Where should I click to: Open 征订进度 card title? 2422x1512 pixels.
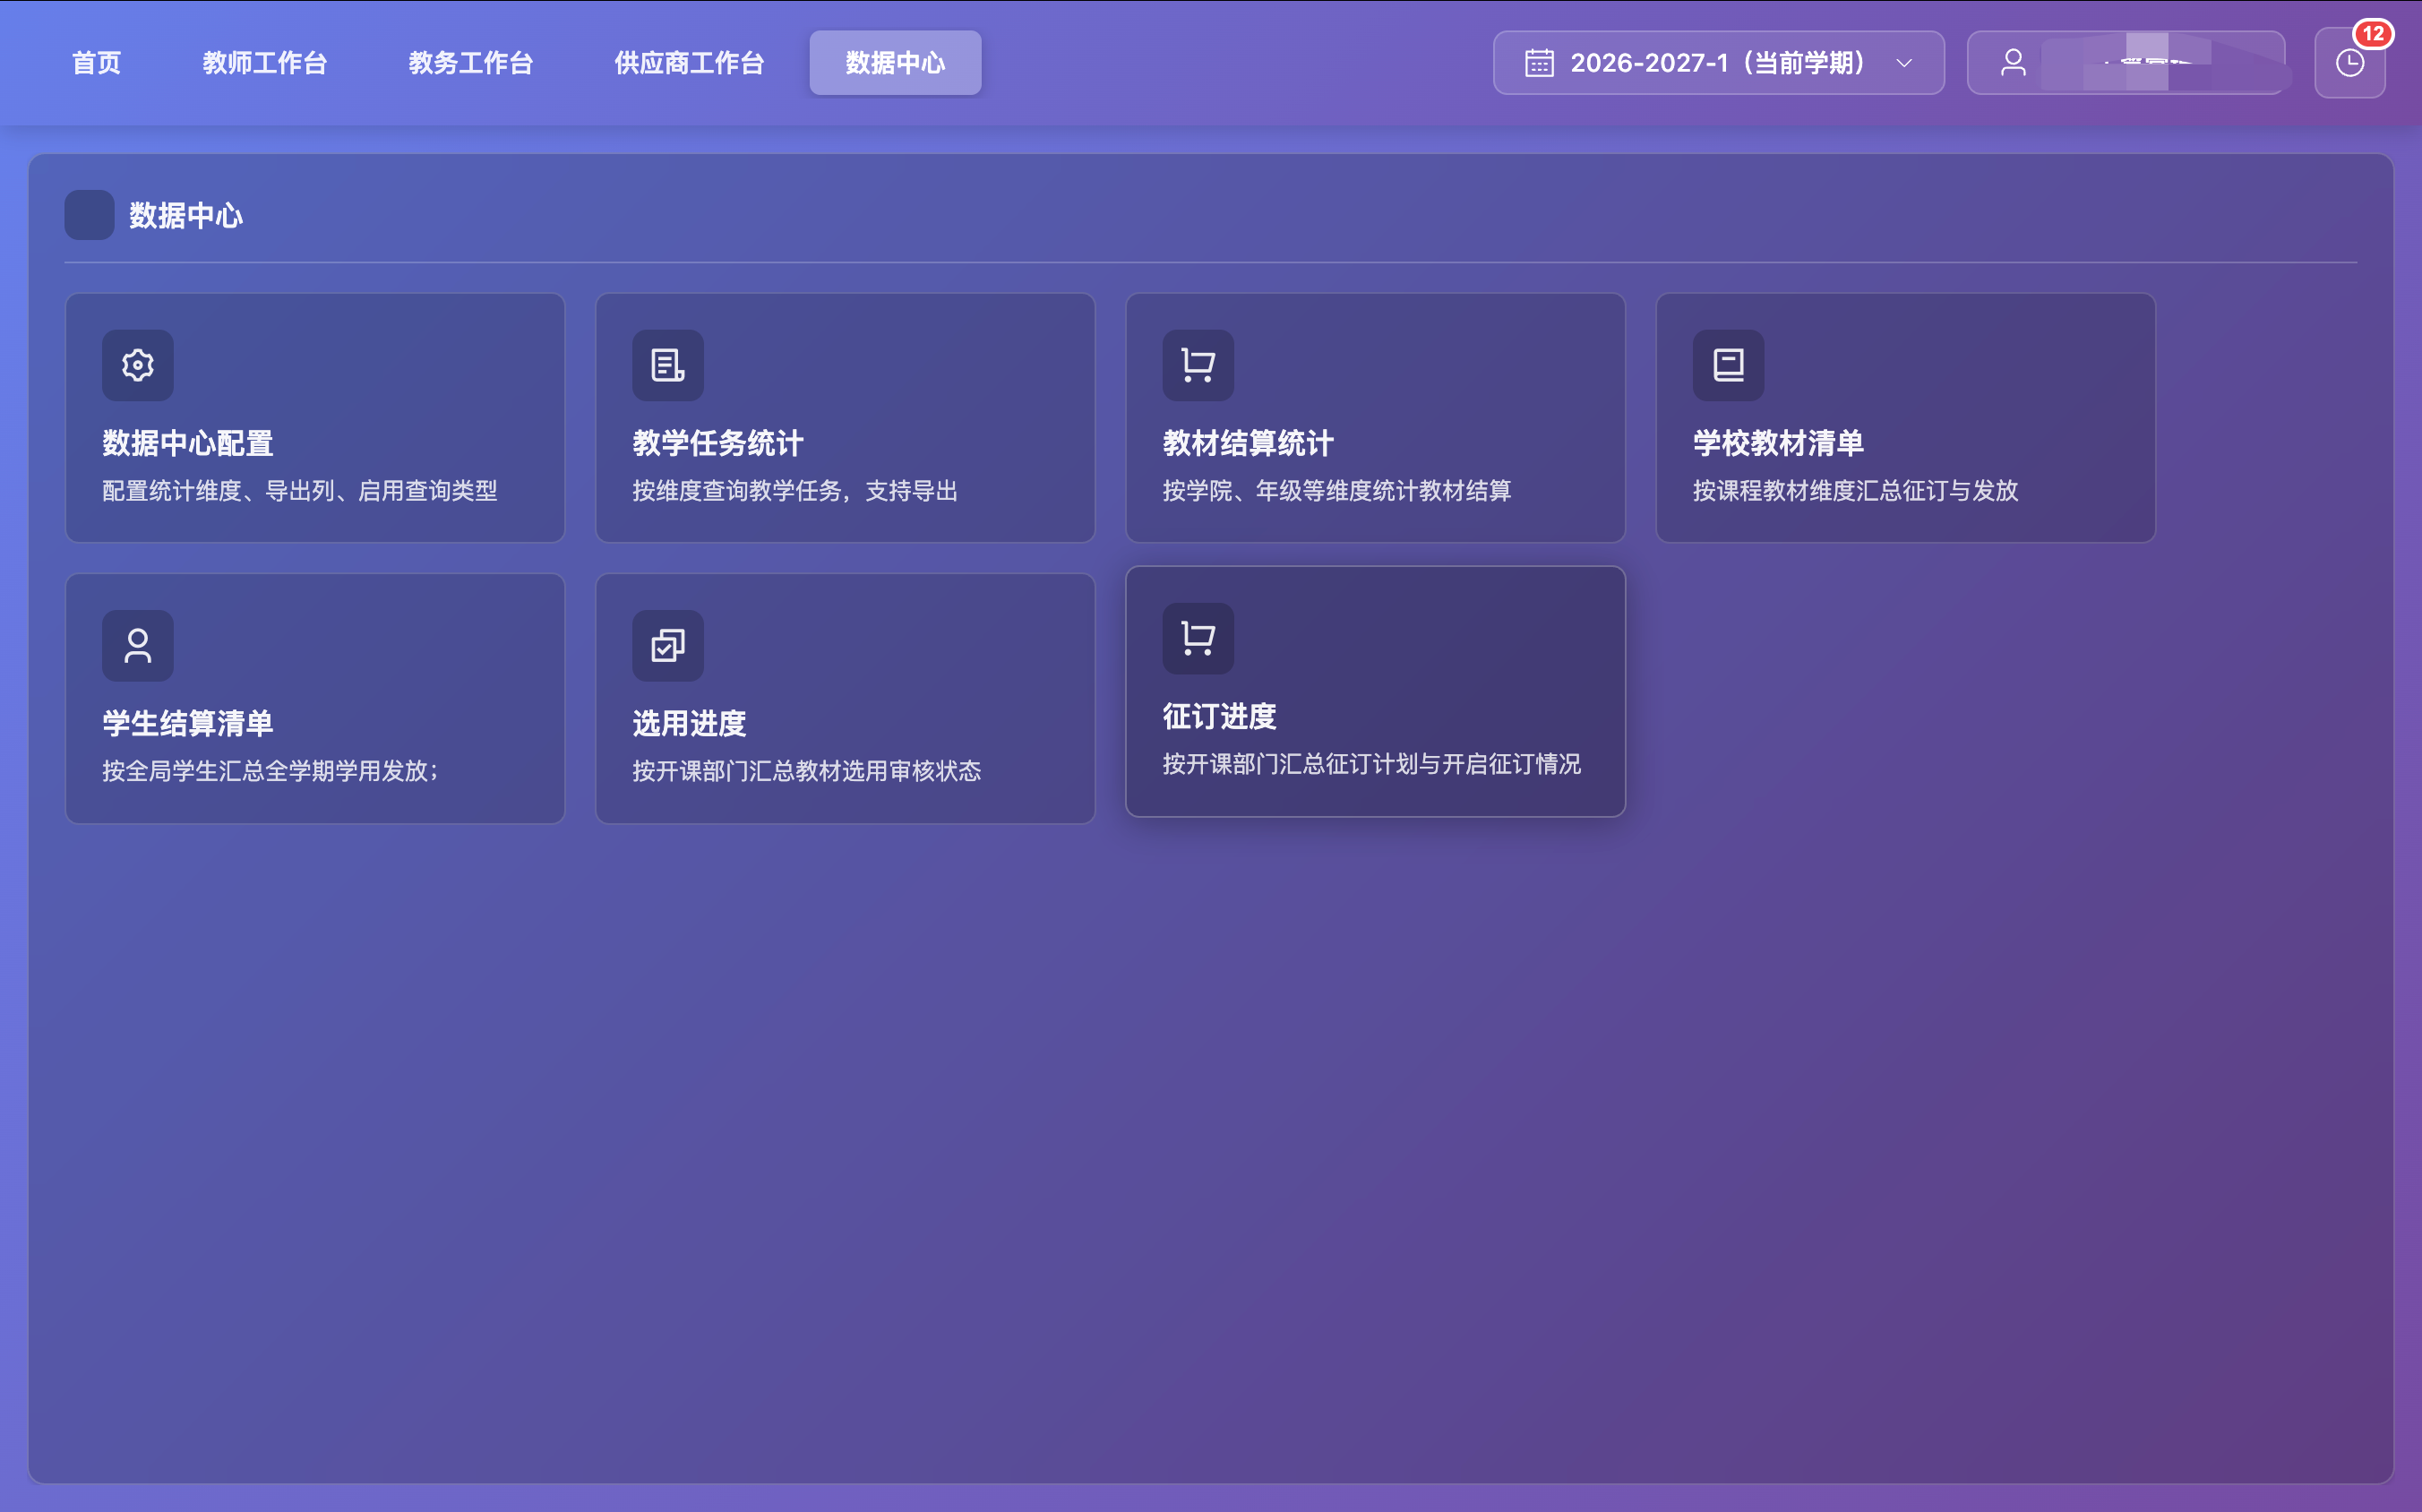1219,716
